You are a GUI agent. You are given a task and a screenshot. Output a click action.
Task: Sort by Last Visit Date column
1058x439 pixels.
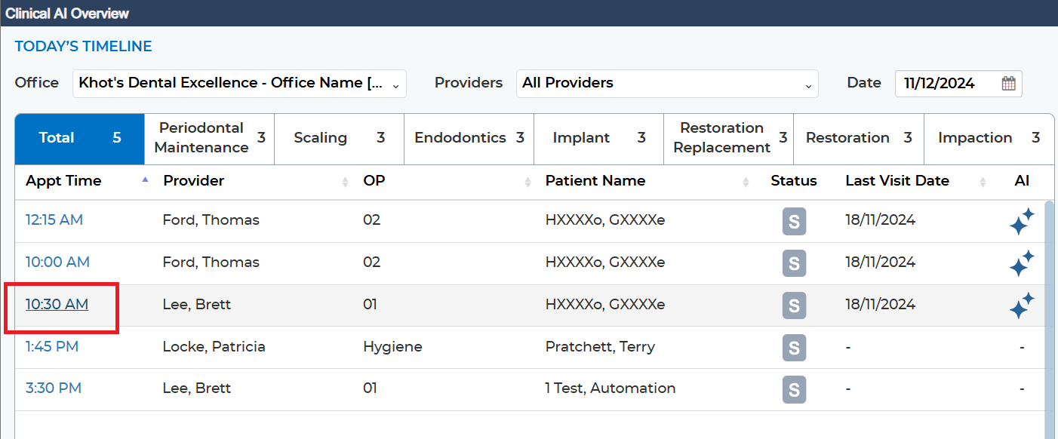click(983, 182)
